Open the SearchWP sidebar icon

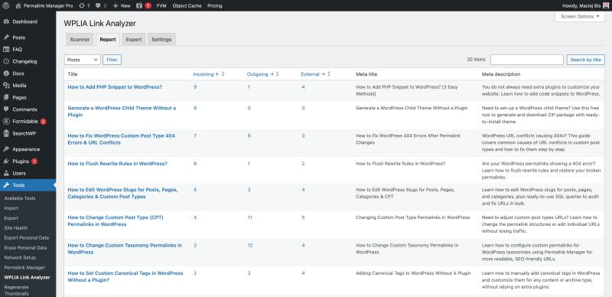coord(6,133)
